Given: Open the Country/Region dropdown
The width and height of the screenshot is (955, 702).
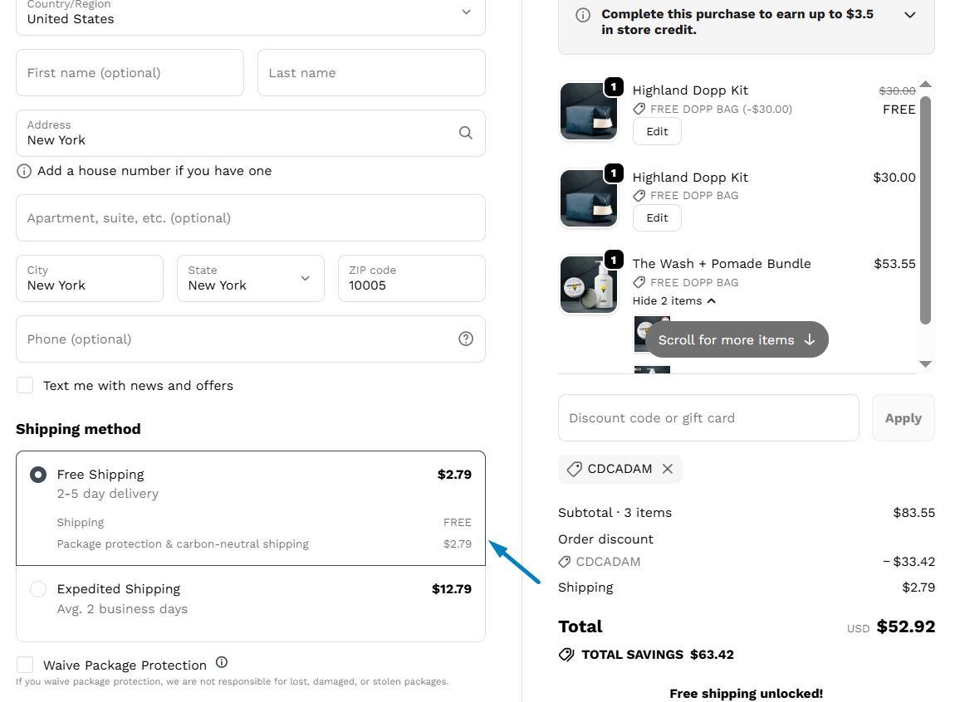Looking at the screenshot, I should tap(250, 12).
